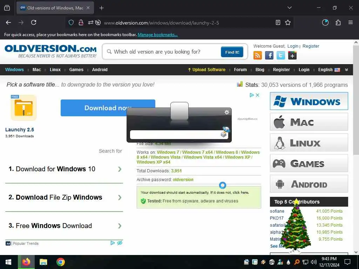This screenshot has width=359, height=269.
Task: Close the Old versions tab
Action: coord(88,8)
